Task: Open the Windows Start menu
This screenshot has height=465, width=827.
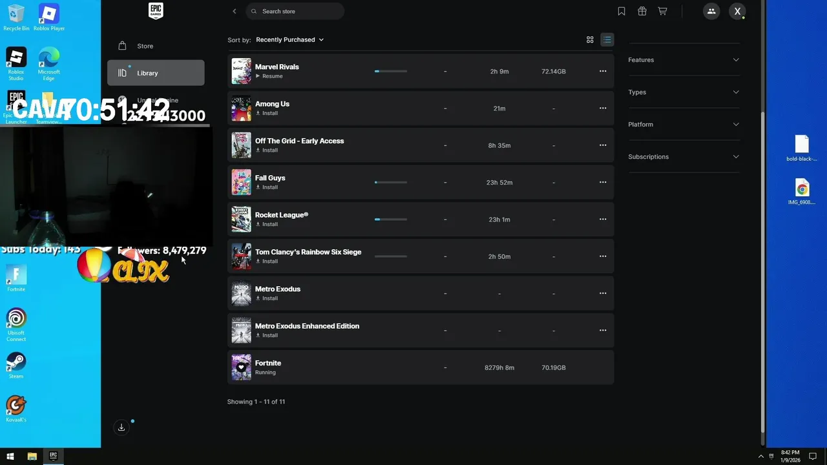Action: [10, 456]
